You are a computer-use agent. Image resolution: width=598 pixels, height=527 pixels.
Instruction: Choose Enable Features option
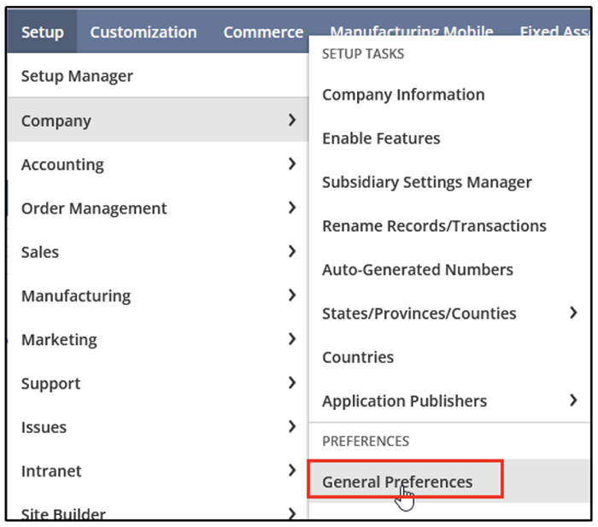381,138
